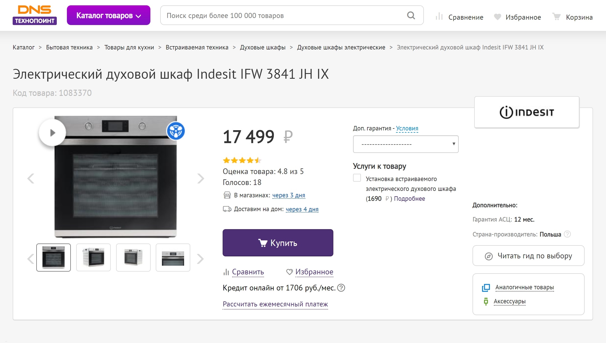Image resolution: width=606 pixels, height=343 pixels.
Task: Click the header heart icon
Action: (x=498, y=17)
